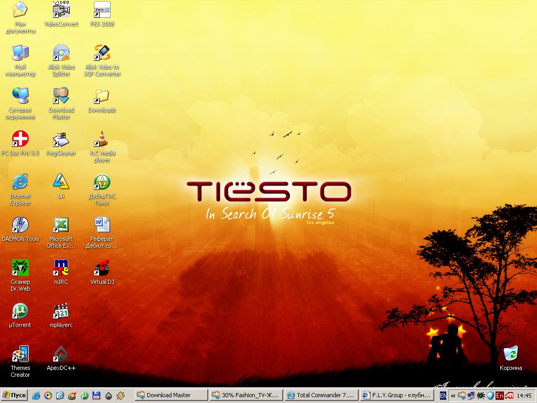The image size is (537, 403).
Task: Switch to Download Master taskbar window
Action: click(171, 395)
